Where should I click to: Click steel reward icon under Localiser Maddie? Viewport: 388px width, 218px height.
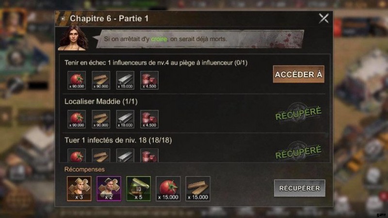[x=125, y=119]
